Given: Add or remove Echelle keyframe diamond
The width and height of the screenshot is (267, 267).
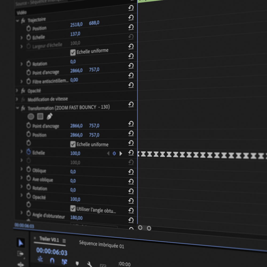Looking at the screenshot, I should click(x=114, y=153).
